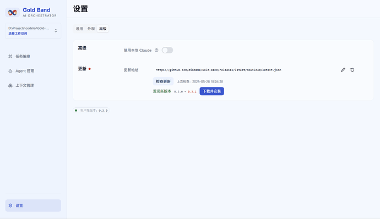
Task: Select the 高级 tab
Action: 103,29
